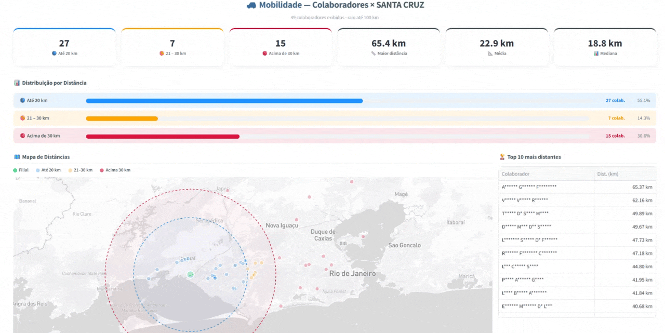Click the 55.1% percentage value

click(644, 100)
